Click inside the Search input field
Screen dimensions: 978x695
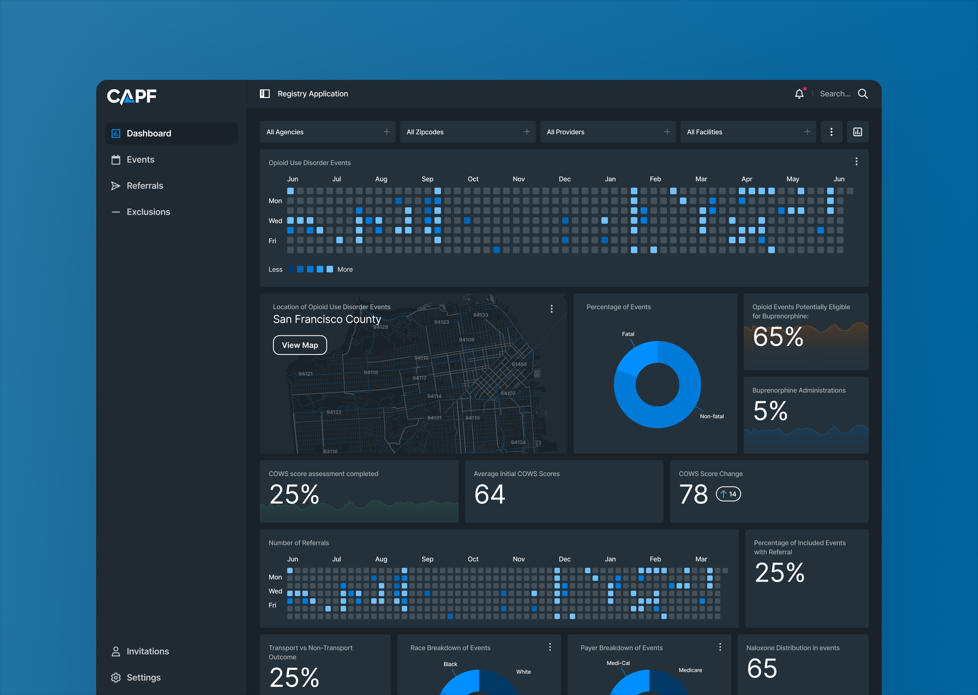coord(835,93)
